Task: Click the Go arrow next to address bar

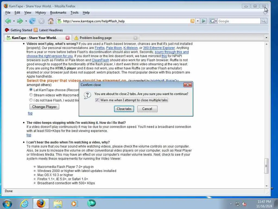Action: point(204,21)
